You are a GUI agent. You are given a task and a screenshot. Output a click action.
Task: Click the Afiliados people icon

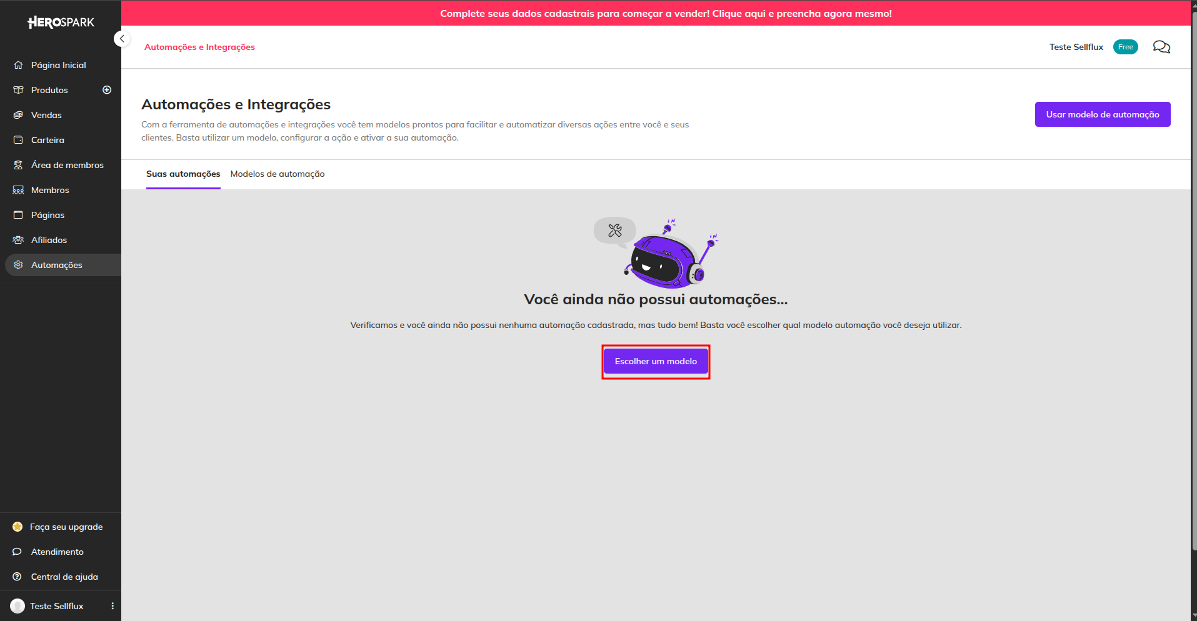pos(18,240)
